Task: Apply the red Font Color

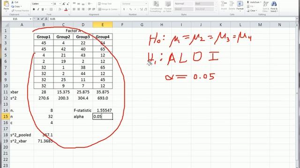Action: [x=66, y=9]
